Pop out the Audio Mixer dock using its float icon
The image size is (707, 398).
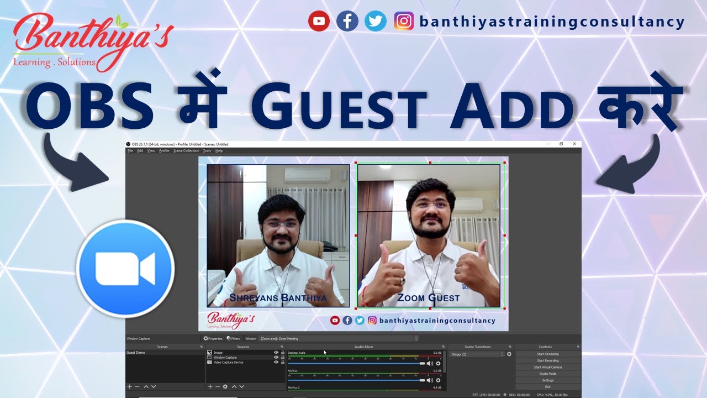[x=443, y=347]
